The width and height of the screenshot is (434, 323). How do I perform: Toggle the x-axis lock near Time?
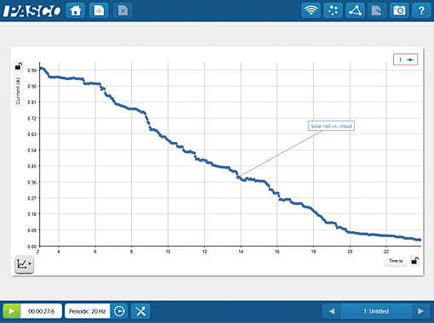click(414, 261)
